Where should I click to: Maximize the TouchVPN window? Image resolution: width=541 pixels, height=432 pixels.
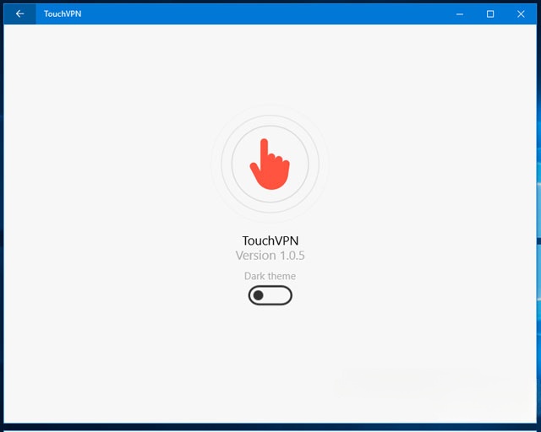490,14
